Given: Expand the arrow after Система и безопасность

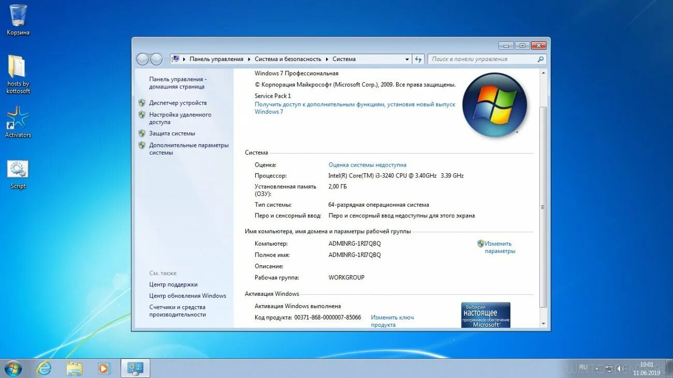Looking at the screenshot, I should click(x=327, y=59).
